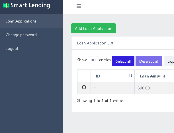Viewport: 174px width, 133px height.
Task: Select Logout from the sidebar
Action: point(12,48)
